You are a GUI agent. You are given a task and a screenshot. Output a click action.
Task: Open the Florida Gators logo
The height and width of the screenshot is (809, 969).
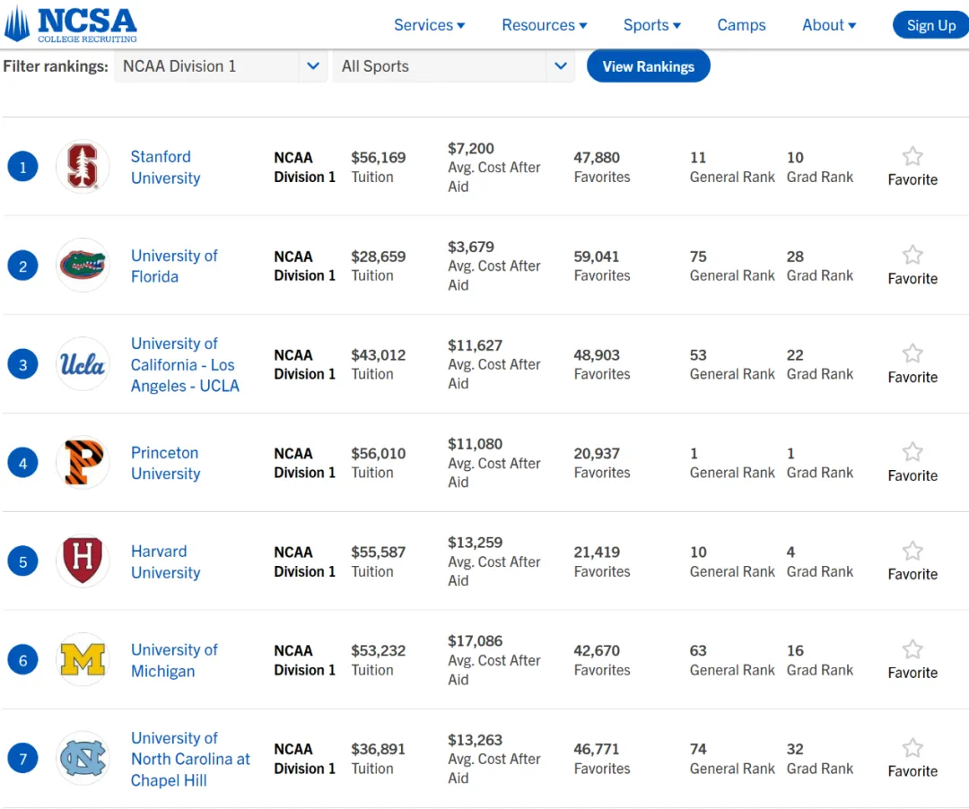[x=83, y=265]
